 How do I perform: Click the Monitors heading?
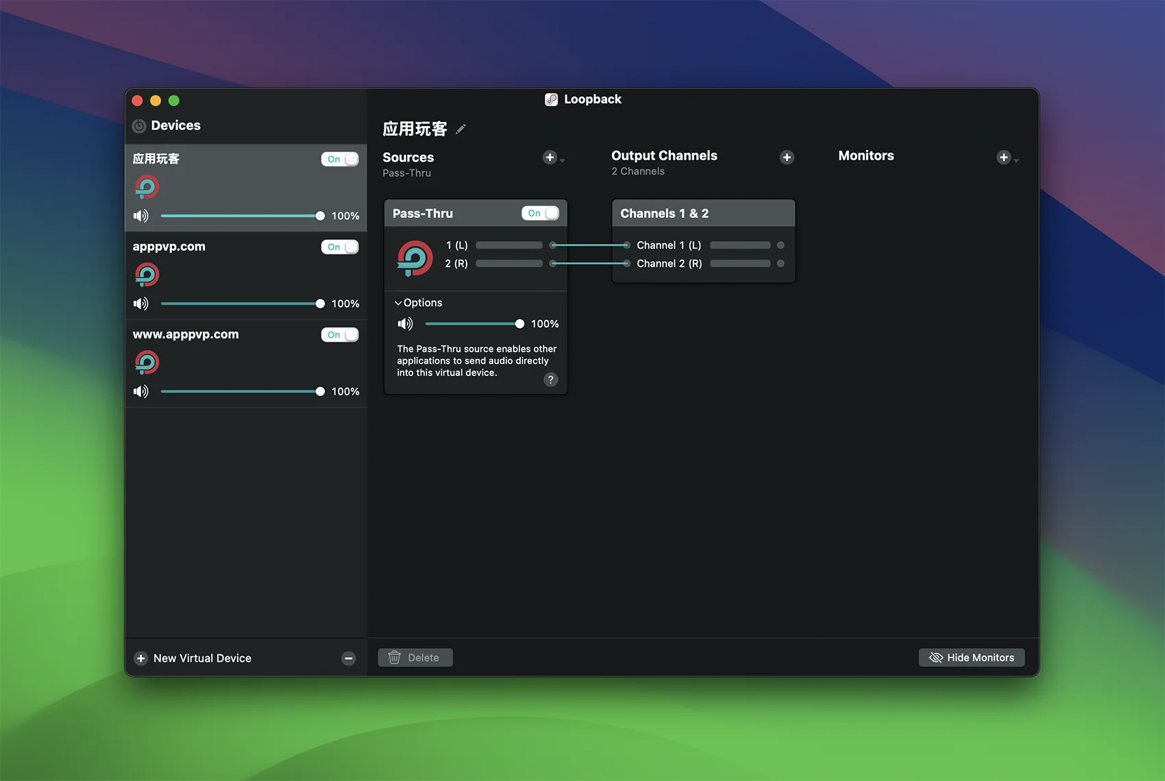click(x=866, y=156)
